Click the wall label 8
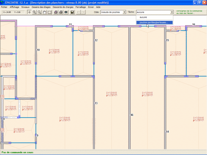 [4, 119]
